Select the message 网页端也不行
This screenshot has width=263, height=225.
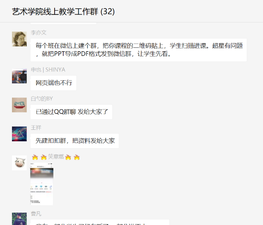point(53,83)
